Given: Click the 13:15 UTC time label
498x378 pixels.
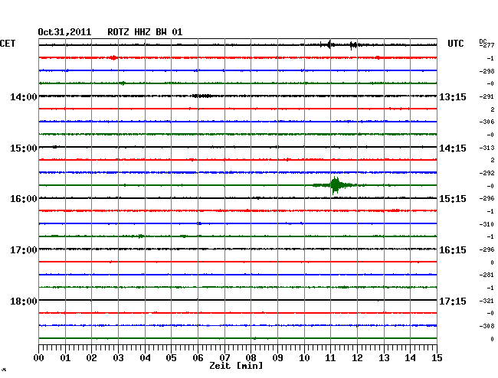Looking at the screenshot, I should (x=453, y=97).
